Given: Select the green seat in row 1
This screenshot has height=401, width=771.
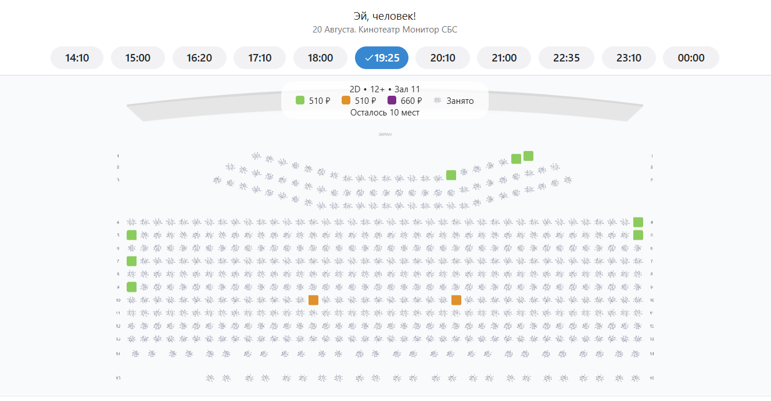Looking at the screenshot, I should 528,156.
